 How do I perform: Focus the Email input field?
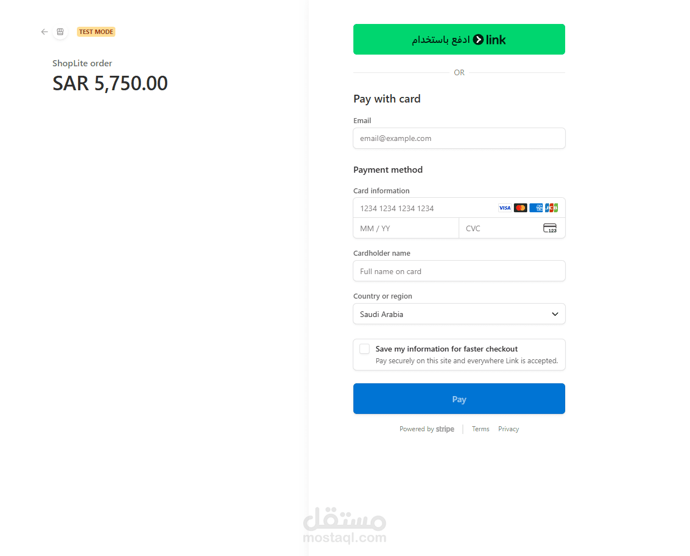pos(459,139)
